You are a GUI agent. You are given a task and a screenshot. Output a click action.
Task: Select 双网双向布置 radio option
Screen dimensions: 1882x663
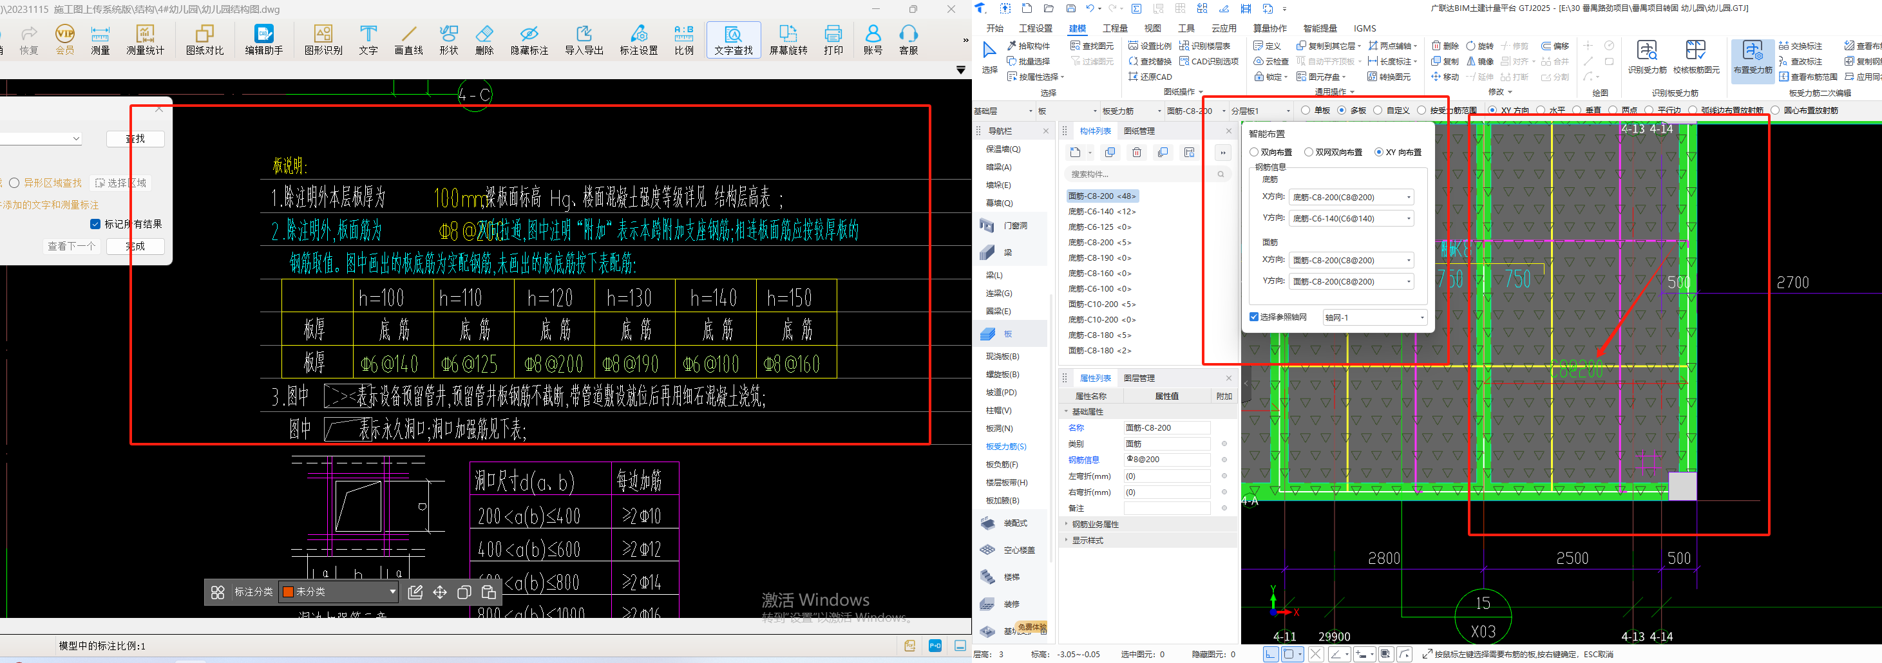tap(1333, 152)
